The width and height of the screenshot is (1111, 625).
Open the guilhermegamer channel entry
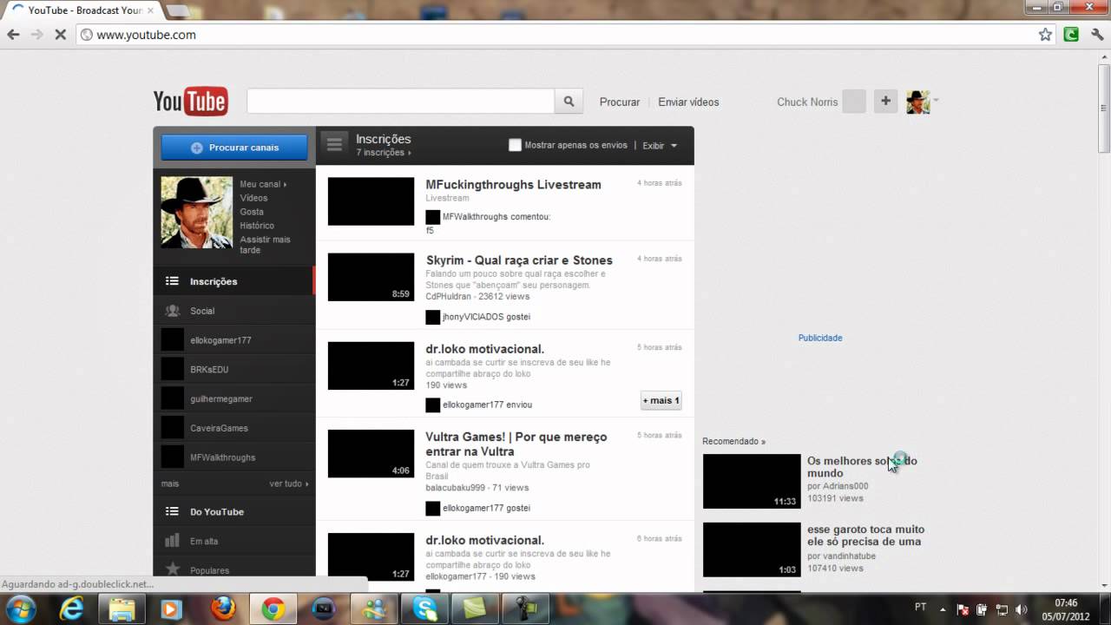pos(234,398)
